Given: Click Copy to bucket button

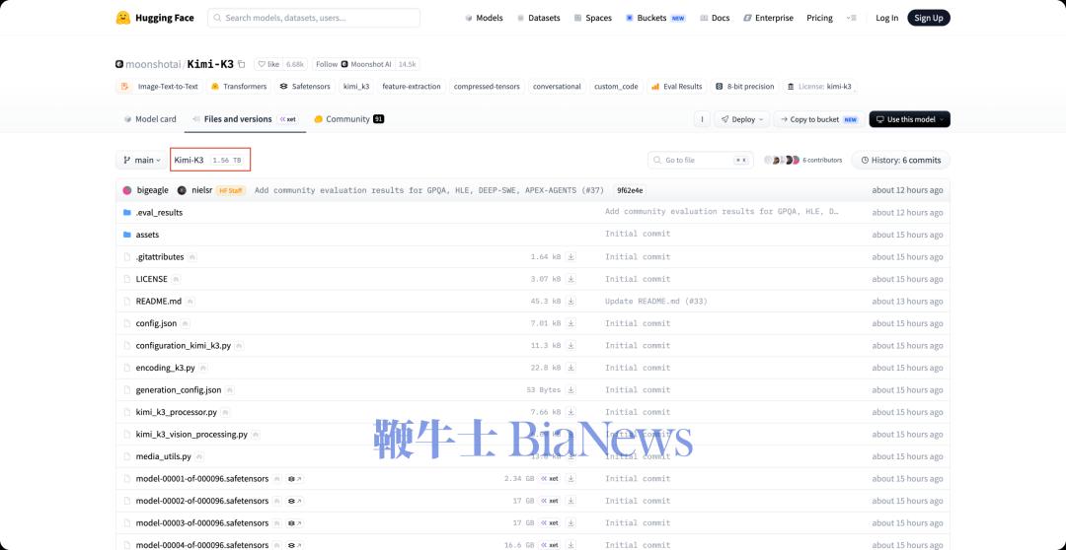Looking at the screenshot, I should click(x=819, y=119).
